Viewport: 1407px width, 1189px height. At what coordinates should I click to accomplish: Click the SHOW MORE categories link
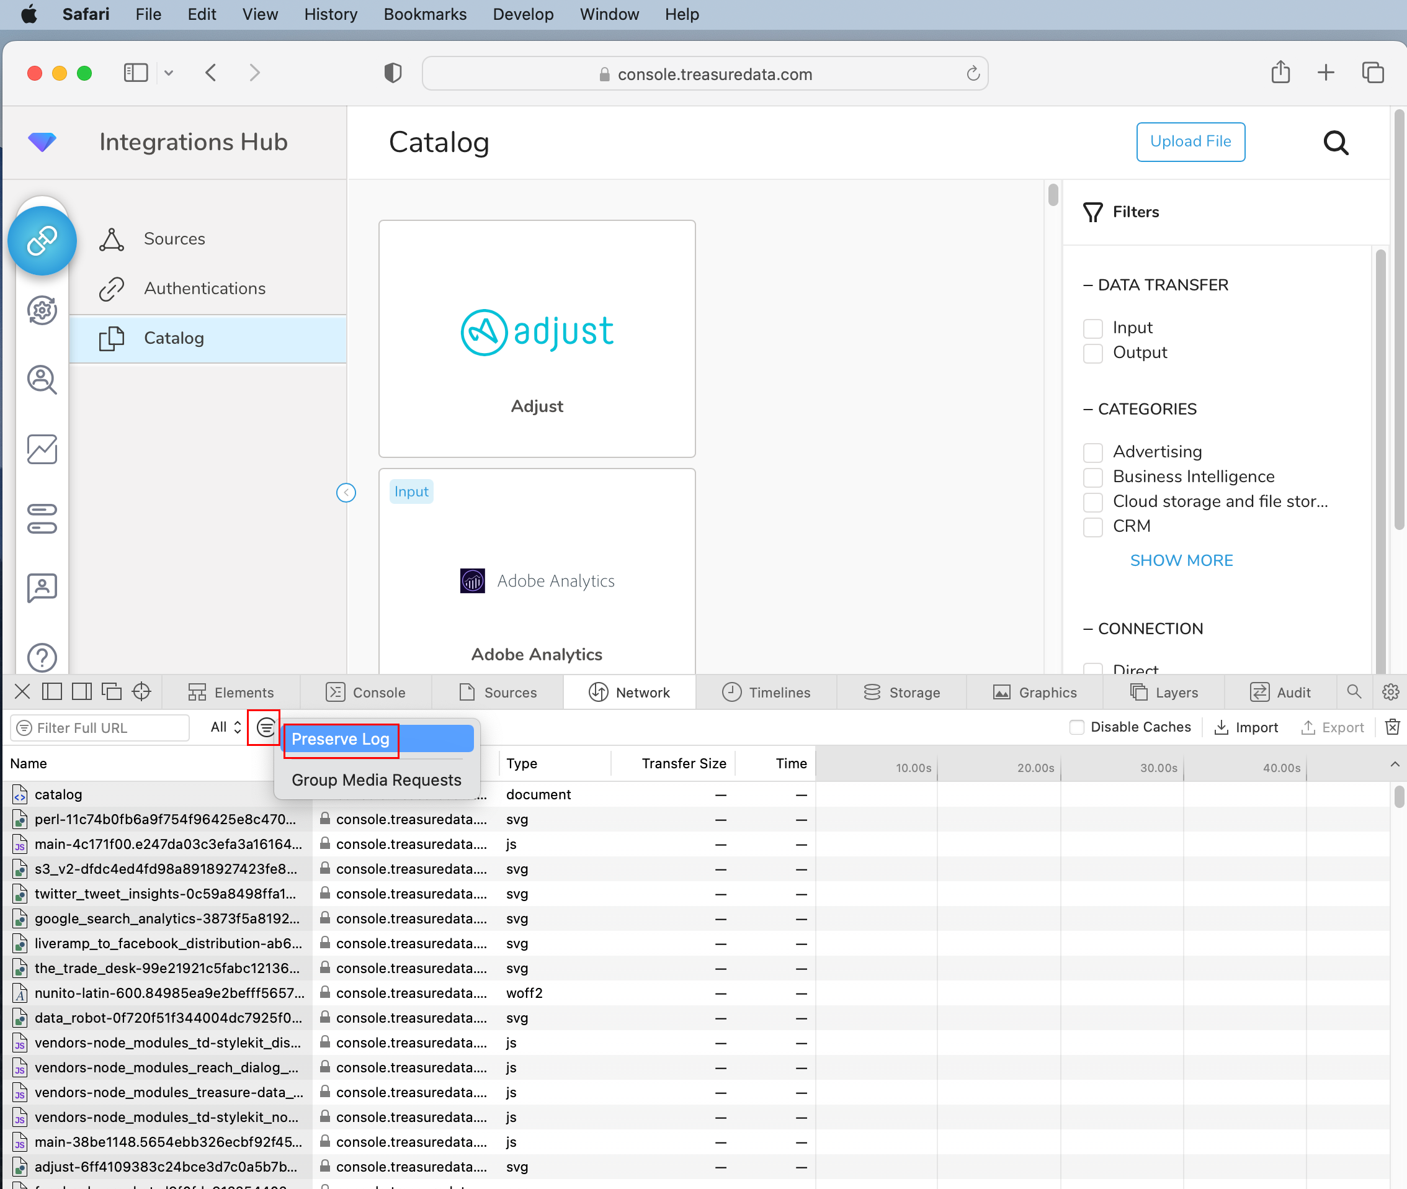pos(1181,560)
